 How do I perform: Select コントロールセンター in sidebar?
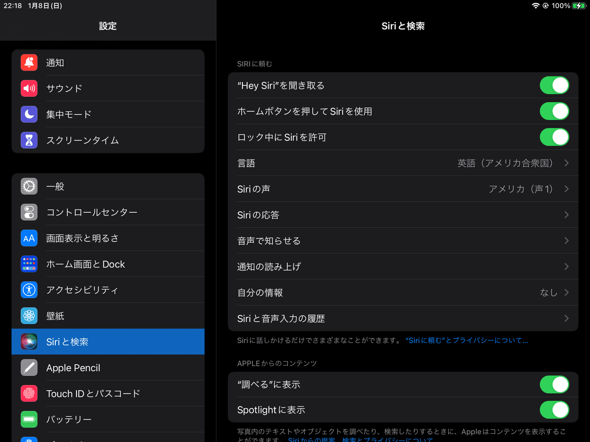pyautogui.click(x=108, y=212)
